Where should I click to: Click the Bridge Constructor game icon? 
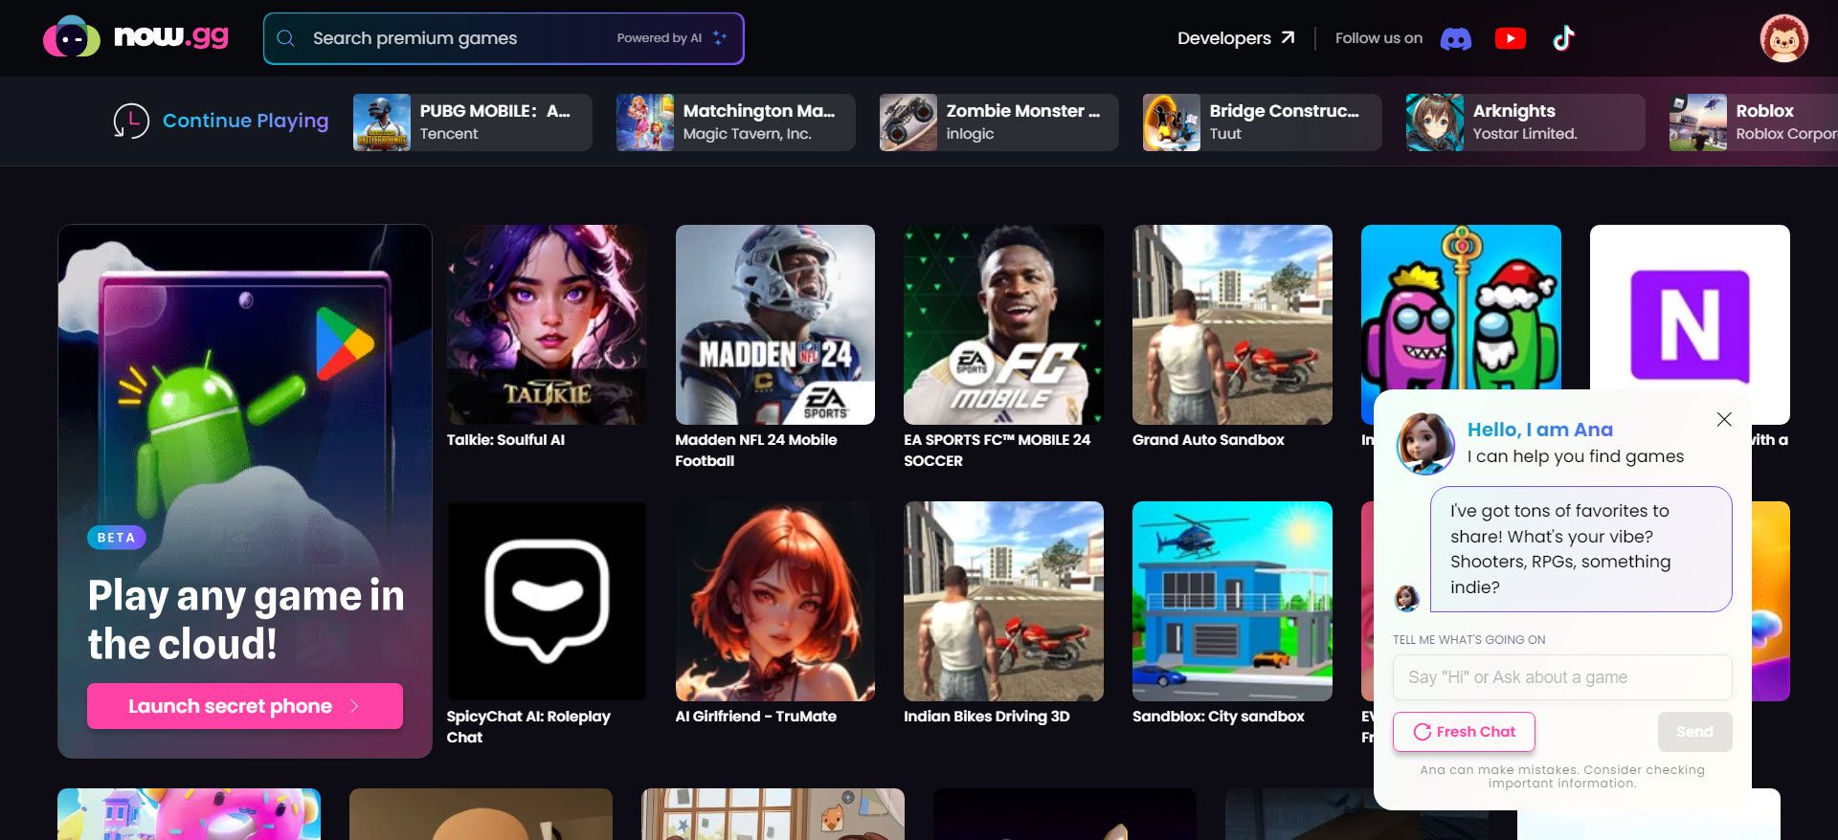pyautogui.click(x=1172, y=122)
